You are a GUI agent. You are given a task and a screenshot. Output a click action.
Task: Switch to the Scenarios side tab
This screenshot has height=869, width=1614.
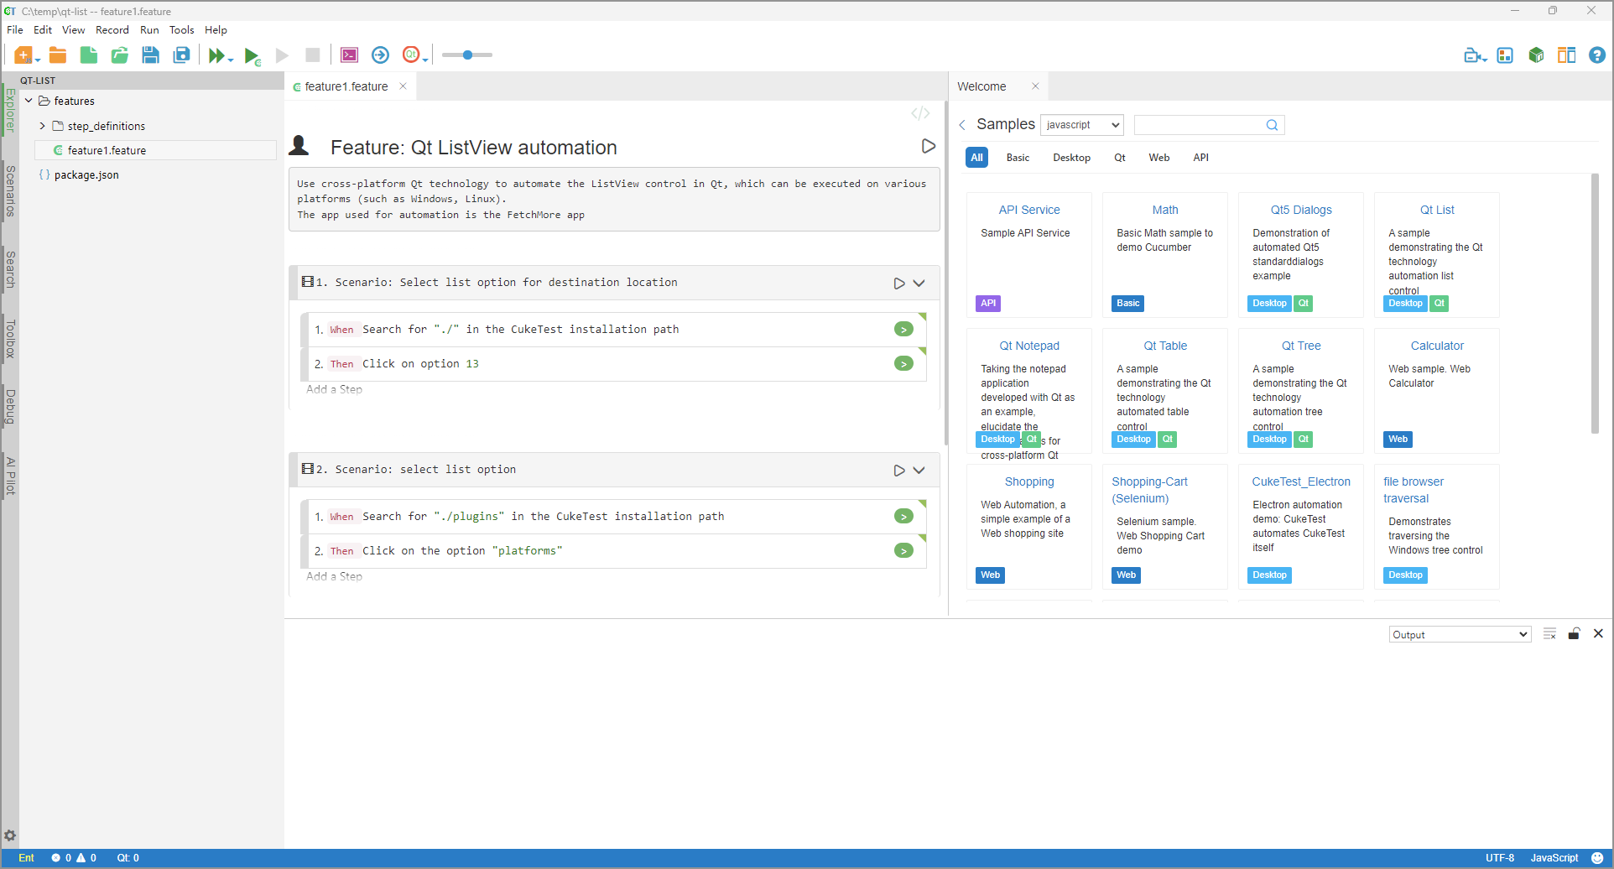[10, 191]
